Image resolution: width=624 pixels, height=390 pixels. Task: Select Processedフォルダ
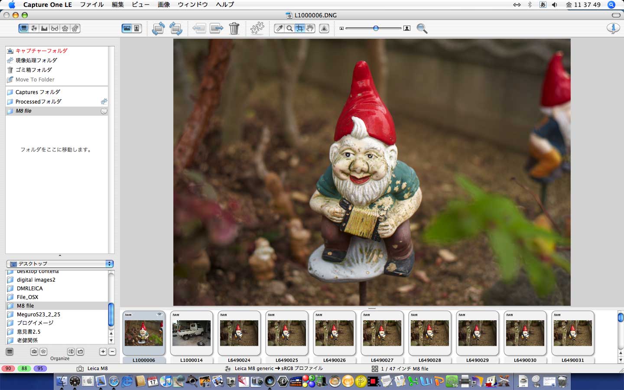[x=57, y=101]
